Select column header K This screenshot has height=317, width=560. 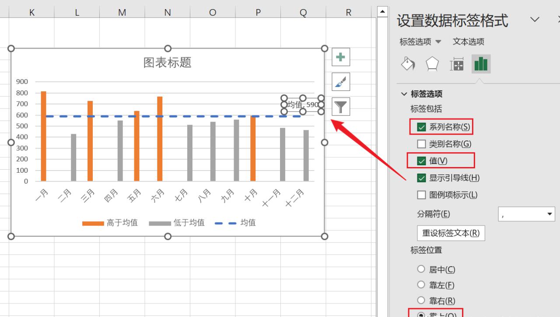click(31, 13)
